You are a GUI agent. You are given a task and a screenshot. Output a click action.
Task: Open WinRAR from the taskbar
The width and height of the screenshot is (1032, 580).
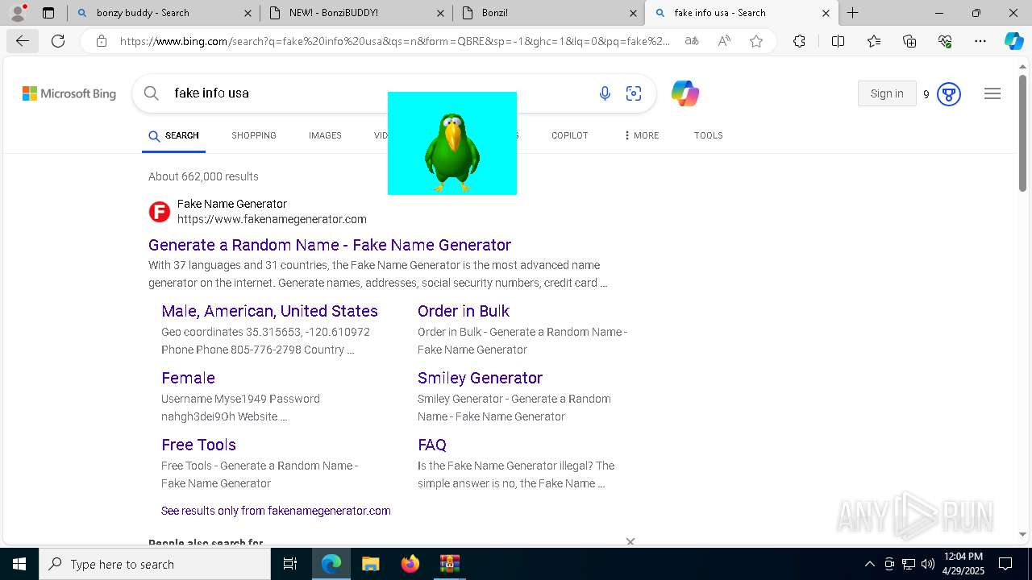pos(449,564)
